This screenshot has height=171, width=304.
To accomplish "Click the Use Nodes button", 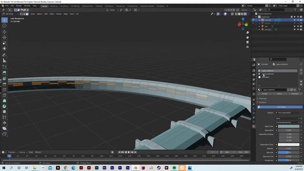I will [280, 107].
